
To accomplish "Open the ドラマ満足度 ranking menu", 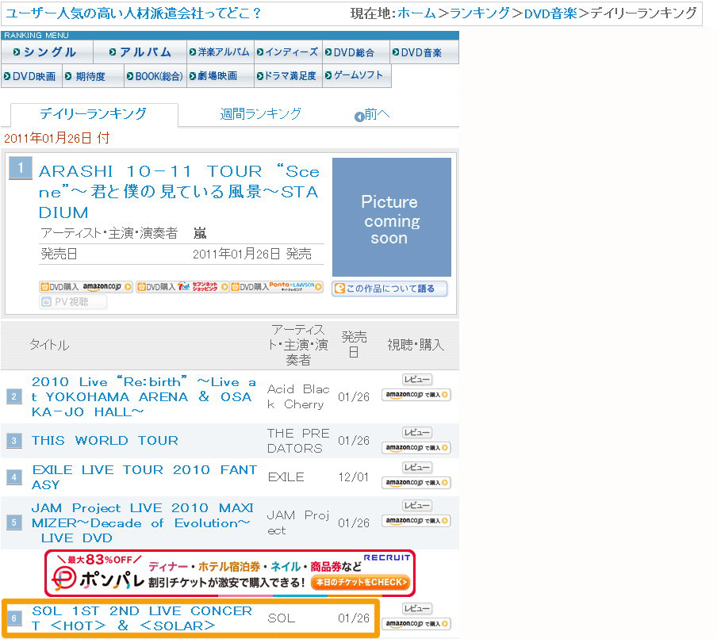I will pos(288,76).
